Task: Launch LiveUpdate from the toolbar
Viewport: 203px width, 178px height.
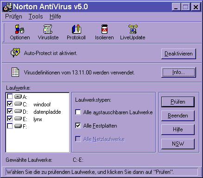Action: [x=133, y=29]
